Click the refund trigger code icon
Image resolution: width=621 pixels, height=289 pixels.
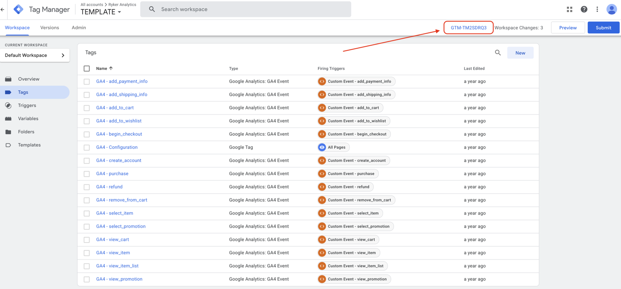(x=322, y=187)
